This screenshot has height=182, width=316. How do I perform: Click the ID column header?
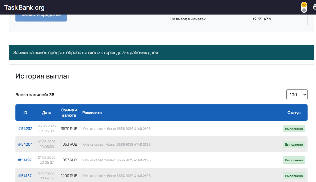pos(25,113)
